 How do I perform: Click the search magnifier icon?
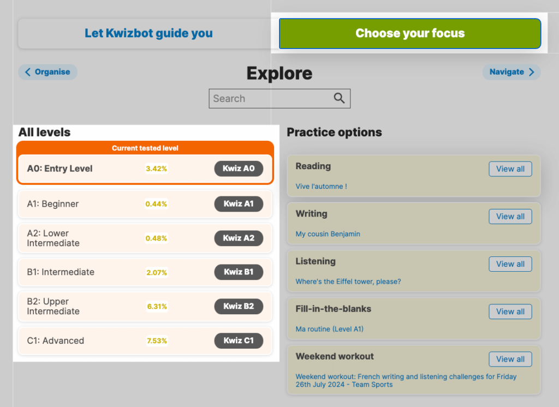coord(339,98)
